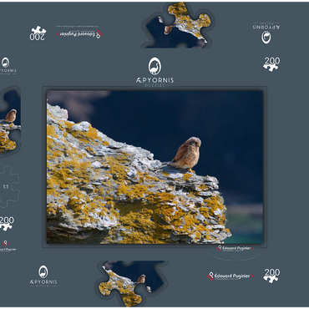Open the main kestrel on rock photo
The image size is (309, 309).
(154, 167)
